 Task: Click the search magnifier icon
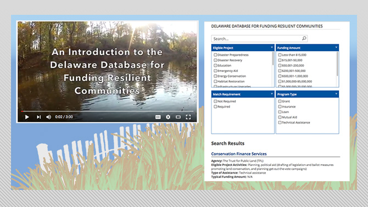click(x=304, y=38)
